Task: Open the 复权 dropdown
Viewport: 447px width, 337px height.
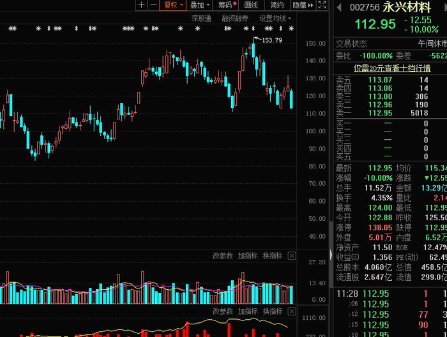Action: 173,5
